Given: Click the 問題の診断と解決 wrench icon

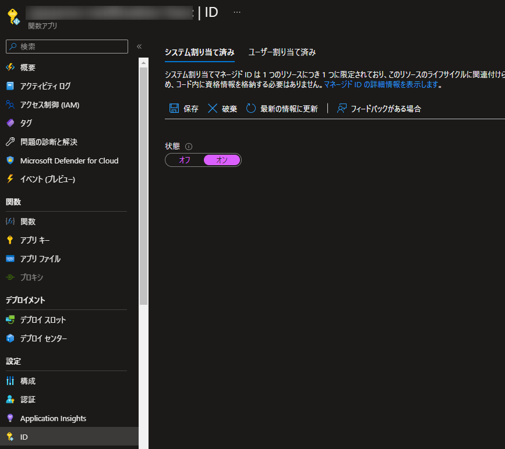Looking at the screenshot, I should (10, 141).
